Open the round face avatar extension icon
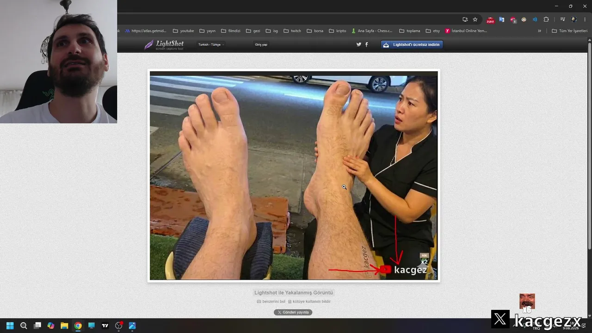592x333 pixels. (x=524, y=19)
